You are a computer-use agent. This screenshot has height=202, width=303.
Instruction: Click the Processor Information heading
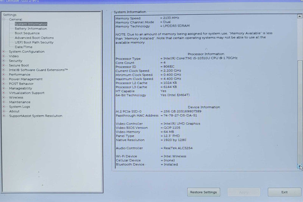(206, 54)
